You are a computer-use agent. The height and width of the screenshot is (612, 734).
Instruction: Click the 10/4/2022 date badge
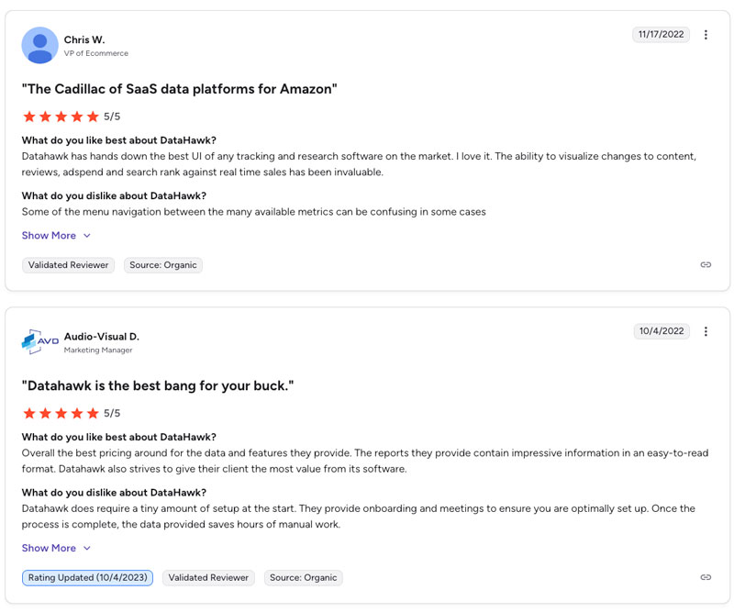tap(662, 331)
